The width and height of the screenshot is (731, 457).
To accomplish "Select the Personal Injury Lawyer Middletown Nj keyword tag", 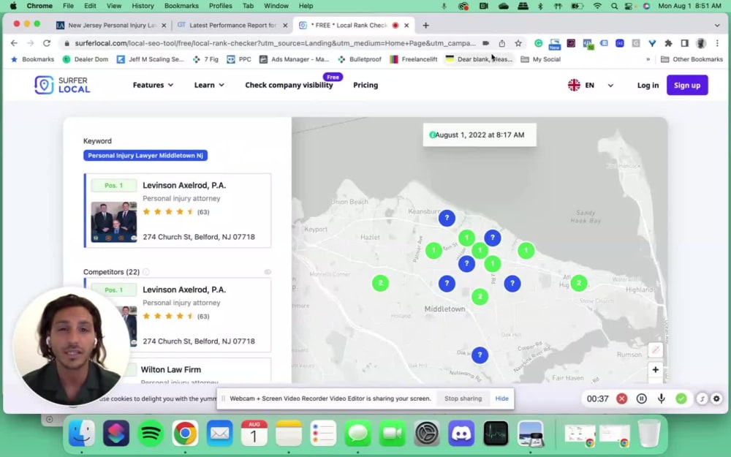I will pyautogui.click(x=145, y=155).
